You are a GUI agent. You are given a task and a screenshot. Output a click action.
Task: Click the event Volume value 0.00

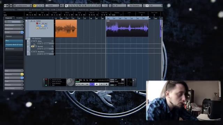114,15
